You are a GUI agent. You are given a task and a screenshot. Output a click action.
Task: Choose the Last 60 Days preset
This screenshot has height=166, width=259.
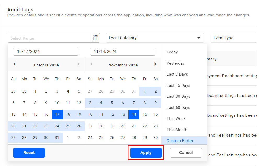click(178, 107)
